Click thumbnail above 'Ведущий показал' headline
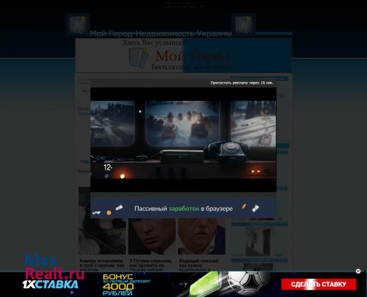The height and width of the screenshot is (297, 367). point(201,237)
